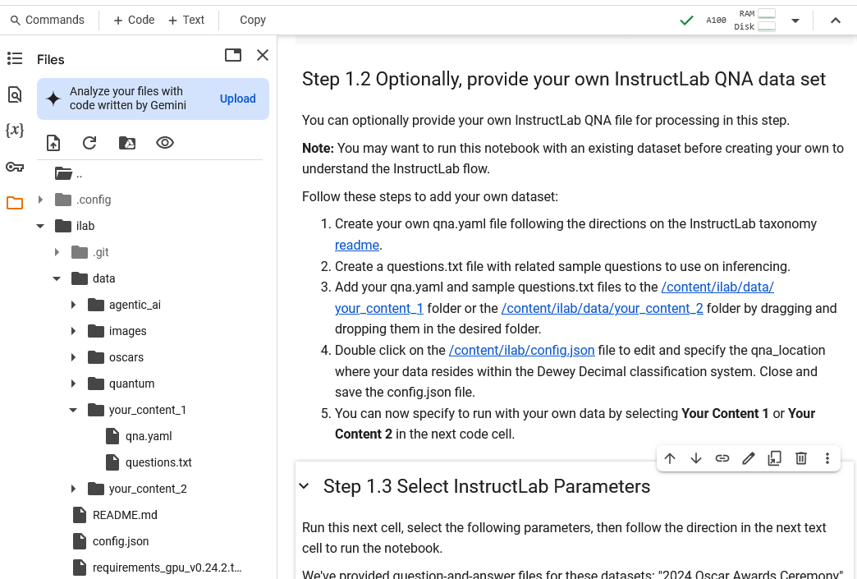Open the Secrets panel

[x=14, y=167]
